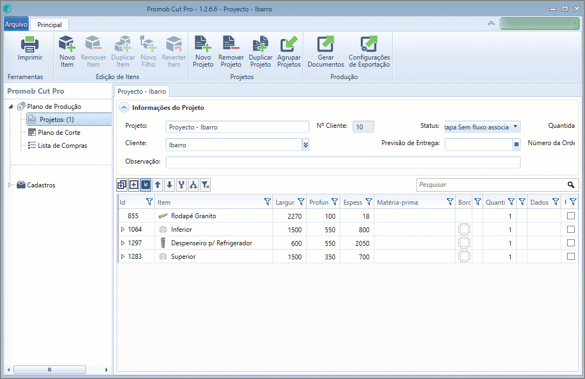Click the Remover Projeto icon
The width and height of the screenshot is (585, 379).
tap(231, 44)
